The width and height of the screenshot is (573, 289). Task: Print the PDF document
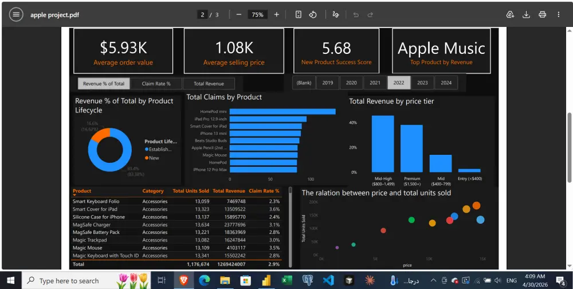pyautogui.click(x=542, y=15)
